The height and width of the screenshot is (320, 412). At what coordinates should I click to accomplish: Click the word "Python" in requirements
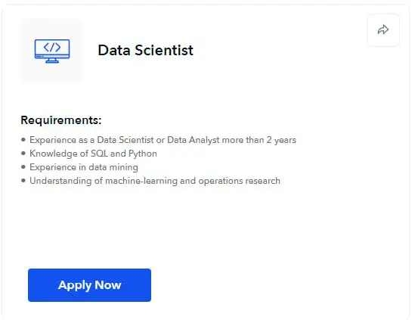(143, 154)
